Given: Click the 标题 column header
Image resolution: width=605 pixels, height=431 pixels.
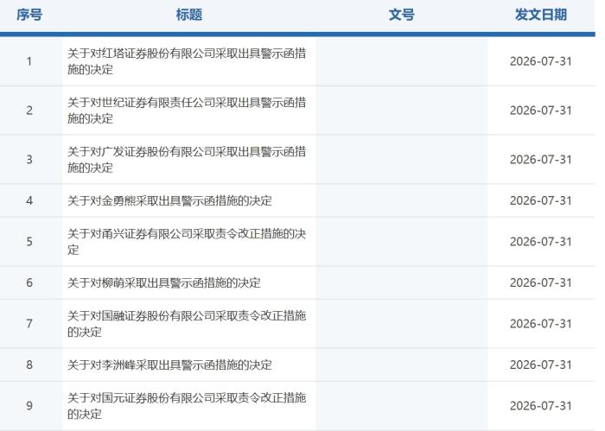Looking at the screenshot, I should click(x=189, y=15).
